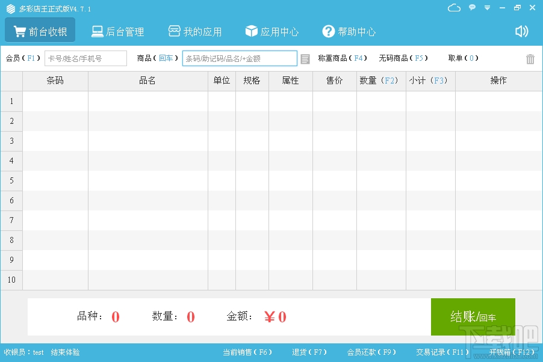Open 交易记录 (F11) in status bar
This screenshot has width=543, height=362.
click(442, 352)
